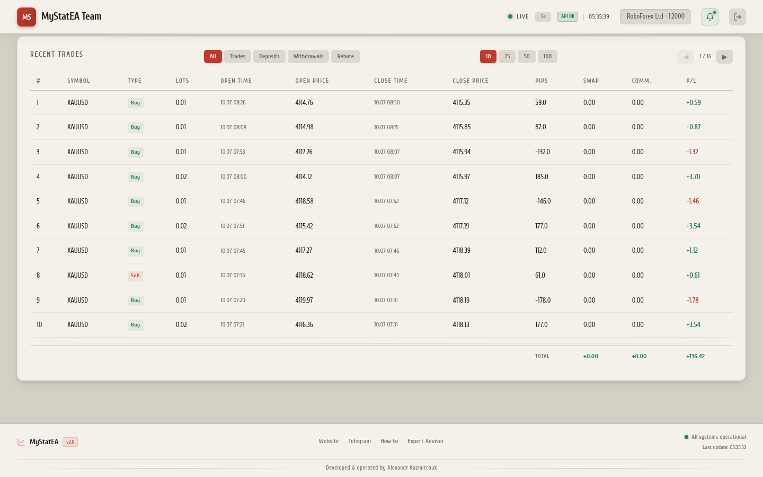Click P/L value -1.78
The height and width of the screenshot is (477, 763).
[x=693, y=301]
